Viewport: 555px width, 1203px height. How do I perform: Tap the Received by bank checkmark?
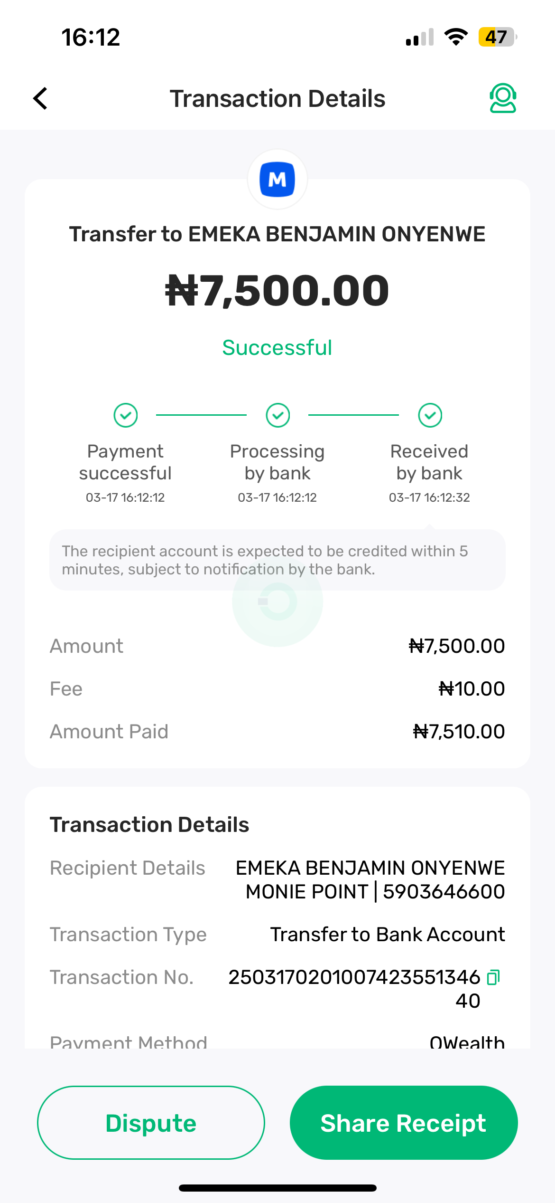(x=430, y=415)
